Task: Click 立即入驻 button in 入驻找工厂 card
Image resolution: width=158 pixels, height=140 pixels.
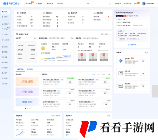Action: click(x=122, y=39)
